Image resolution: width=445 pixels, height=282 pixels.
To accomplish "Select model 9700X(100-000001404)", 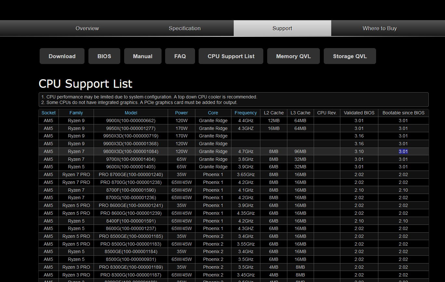I will coord(131,159).
